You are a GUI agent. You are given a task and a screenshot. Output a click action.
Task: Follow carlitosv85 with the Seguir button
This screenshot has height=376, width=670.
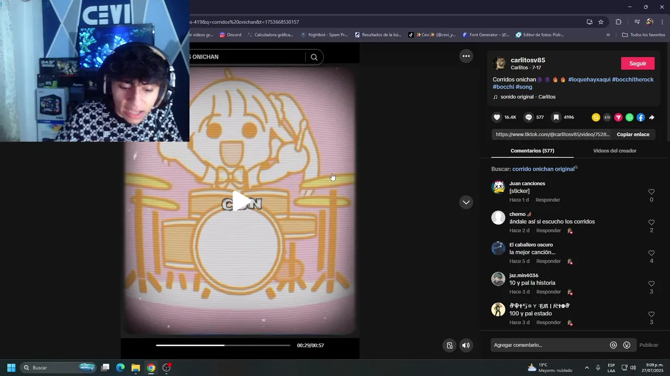(x=638, y=63)
